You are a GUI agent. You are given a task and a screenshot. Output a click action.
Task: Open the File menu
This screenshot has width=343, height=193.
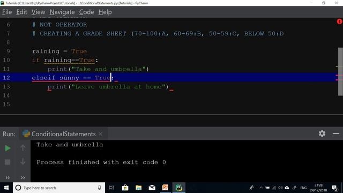[x=7, y=12]
